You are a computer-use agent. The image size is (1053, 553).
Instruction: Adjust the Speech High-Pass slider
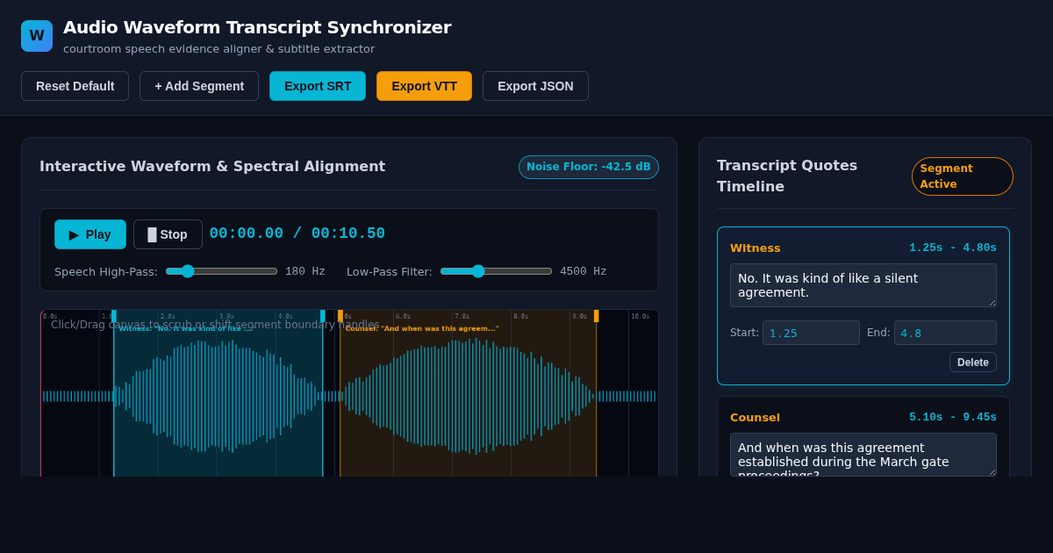(221, 271)
